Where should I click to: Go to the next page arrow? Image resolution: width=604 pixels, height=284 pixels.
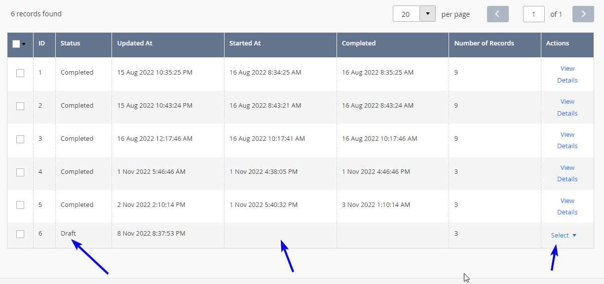click(583, 14)
